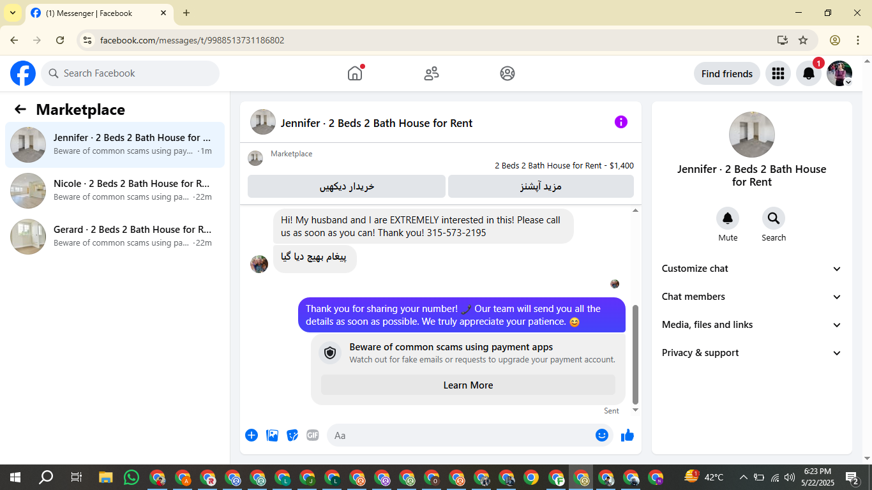872x490 pixels.
Task: Click the Facebook logo
Action: pyautogui.click(x=23, y=73)
